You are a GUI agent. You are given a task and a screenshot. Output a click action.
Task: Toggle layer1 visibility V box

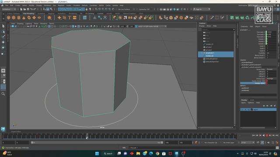[242, 109]
